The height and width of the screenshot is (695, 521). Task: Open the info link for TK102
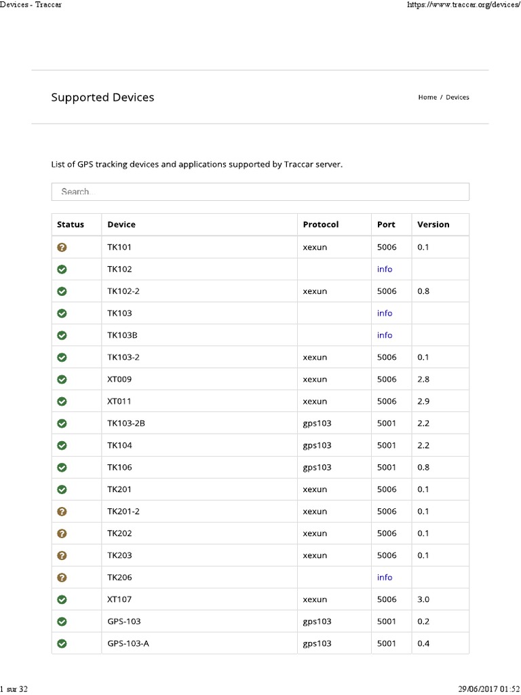pos(385,269)
